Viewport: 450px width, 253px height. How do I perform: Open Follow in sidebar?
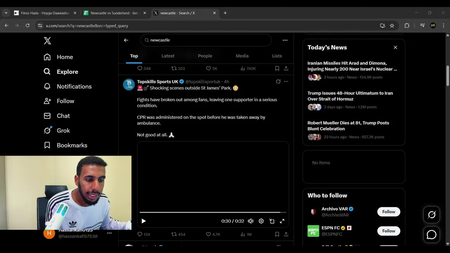[59, 101]
